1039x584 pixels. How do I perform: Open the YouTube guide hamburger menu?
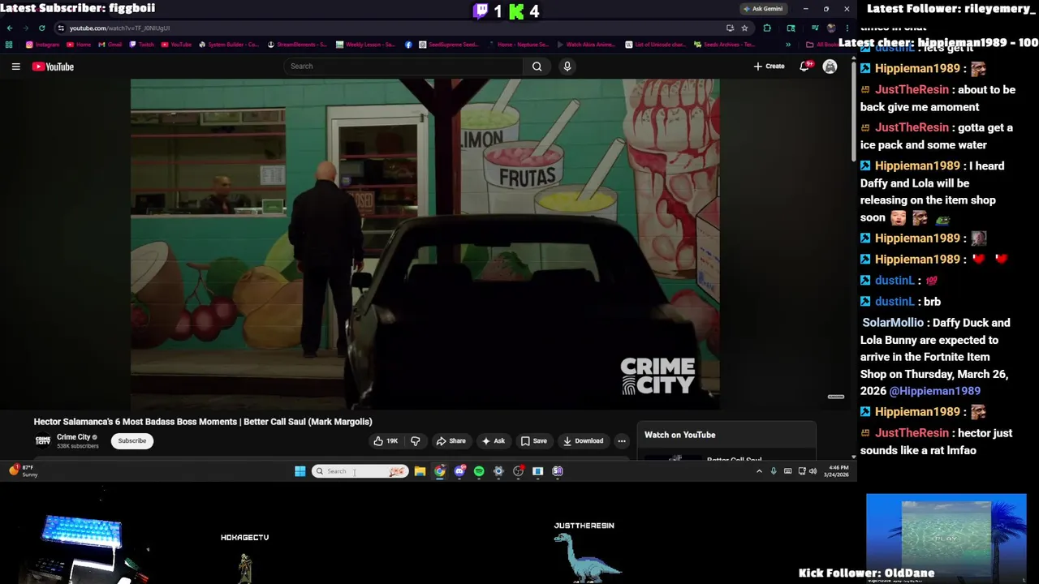click(x=15, y=67)
